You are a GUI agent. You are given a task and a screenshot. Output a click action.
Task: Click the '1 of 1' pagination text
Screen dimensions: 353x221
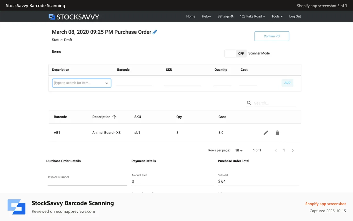pyautogui.click(x=257, y=150)
